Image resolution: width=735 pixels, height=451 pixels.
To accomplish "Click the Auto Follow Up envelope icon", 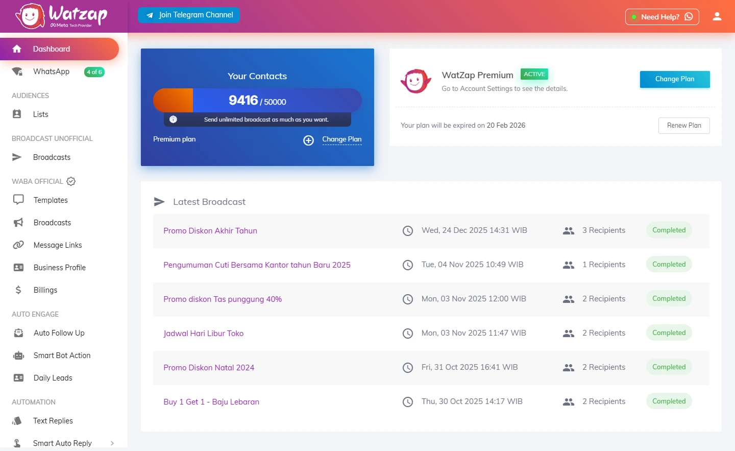I will pos(18,333).
